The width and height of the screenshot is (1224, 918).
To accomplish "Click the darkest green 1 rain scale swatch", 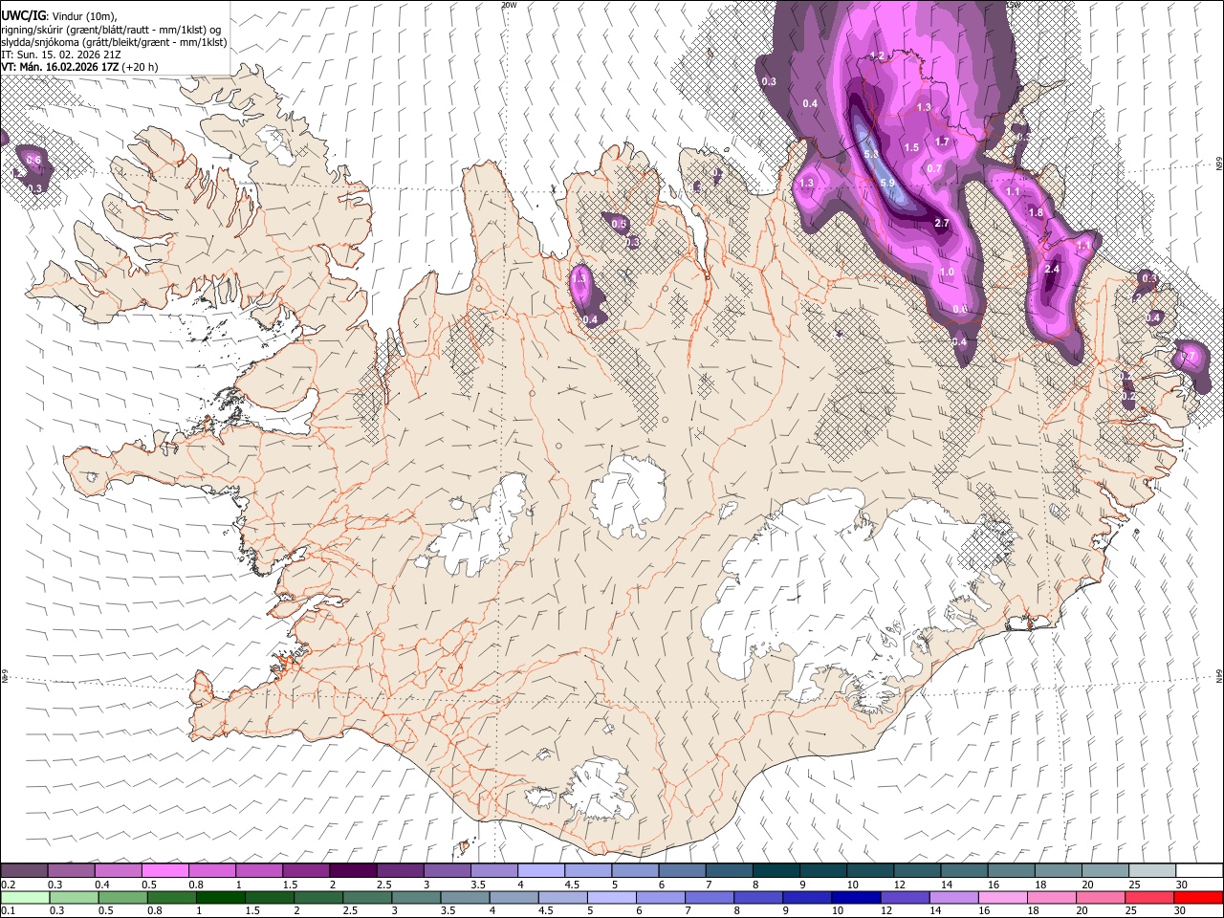I will click(x=221, y=897).
